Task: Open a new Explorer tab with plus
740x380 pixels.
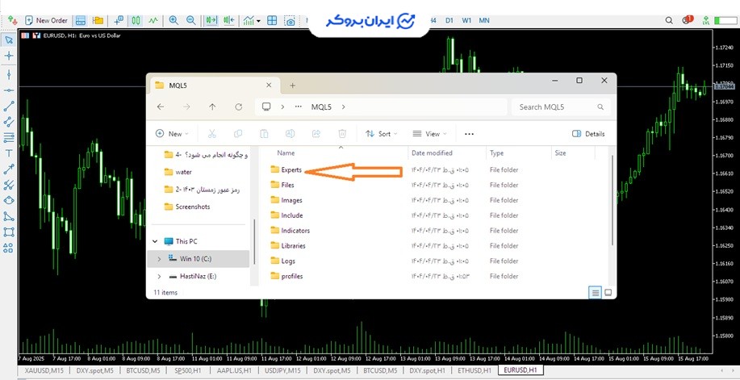Action: [x=292, y=86]
